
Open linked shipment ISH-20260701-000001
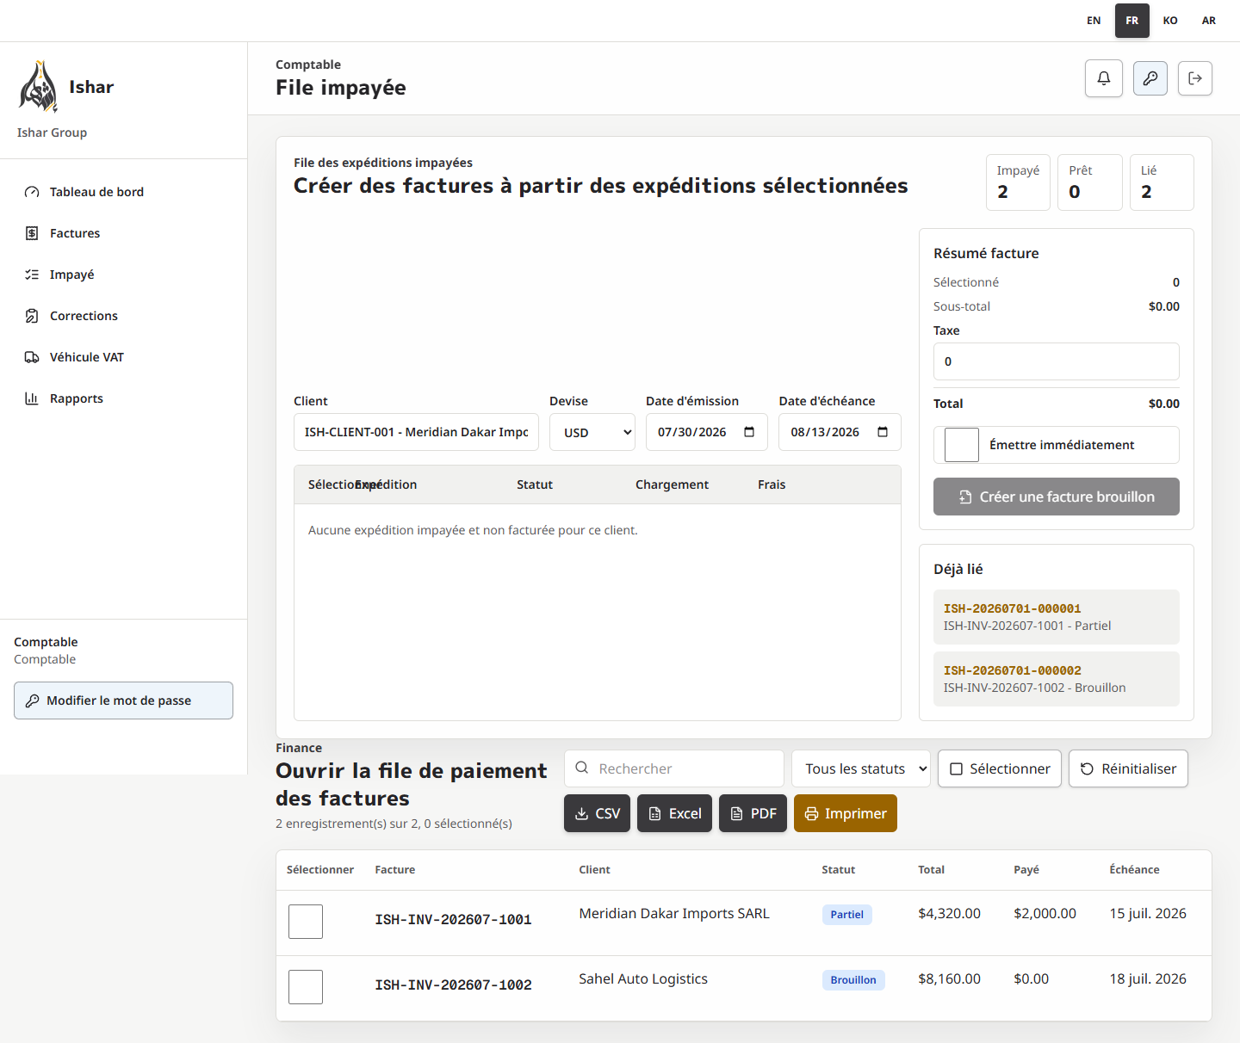coord(1057,617)
